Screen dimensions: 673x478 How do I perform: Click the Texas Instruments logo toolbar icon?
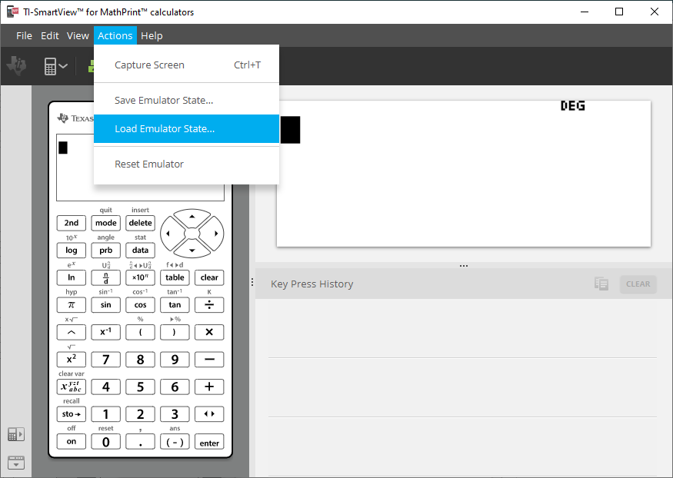(17, 66)
